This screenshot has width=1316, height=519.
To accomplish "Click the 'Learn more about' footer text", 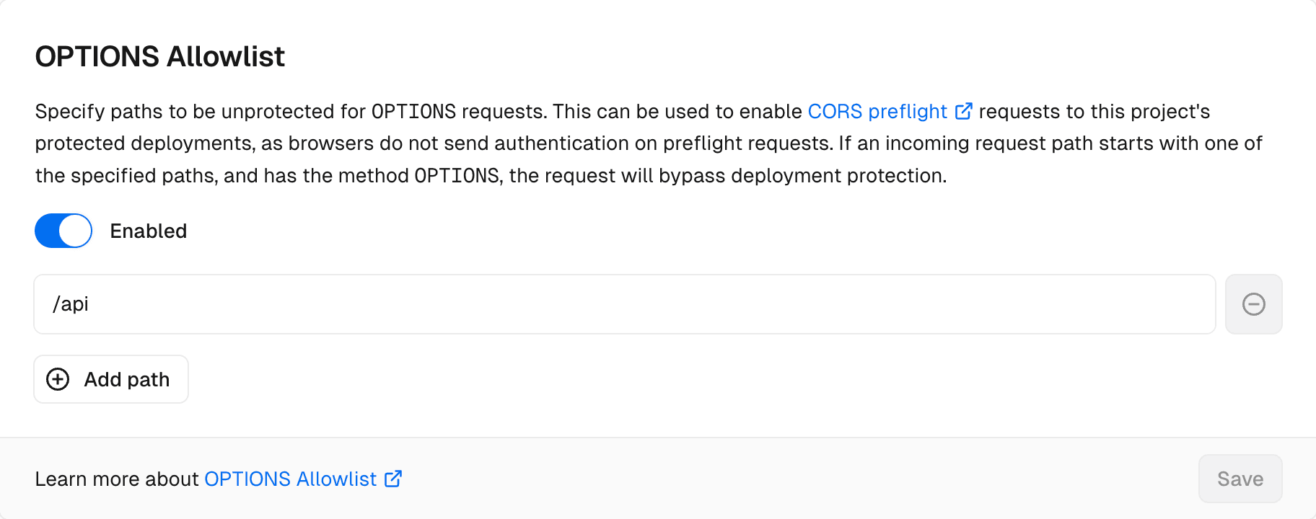I will (x=117, y=479).
